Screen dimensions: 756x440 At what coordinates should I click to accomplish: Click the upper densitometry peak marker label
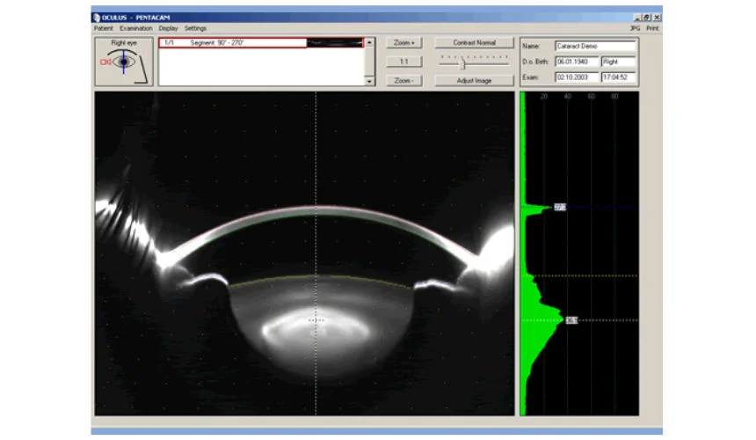[x=560, y=207]
